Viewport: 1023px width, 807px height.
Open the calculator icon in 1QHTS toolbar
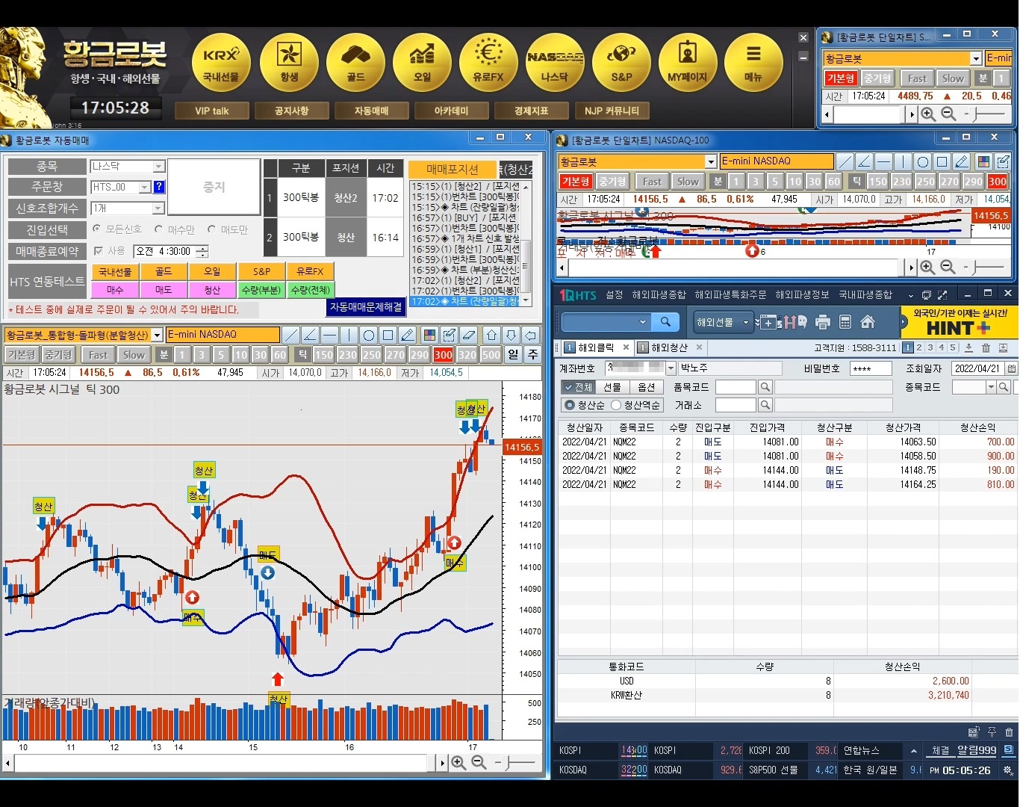tap(845, 322)
